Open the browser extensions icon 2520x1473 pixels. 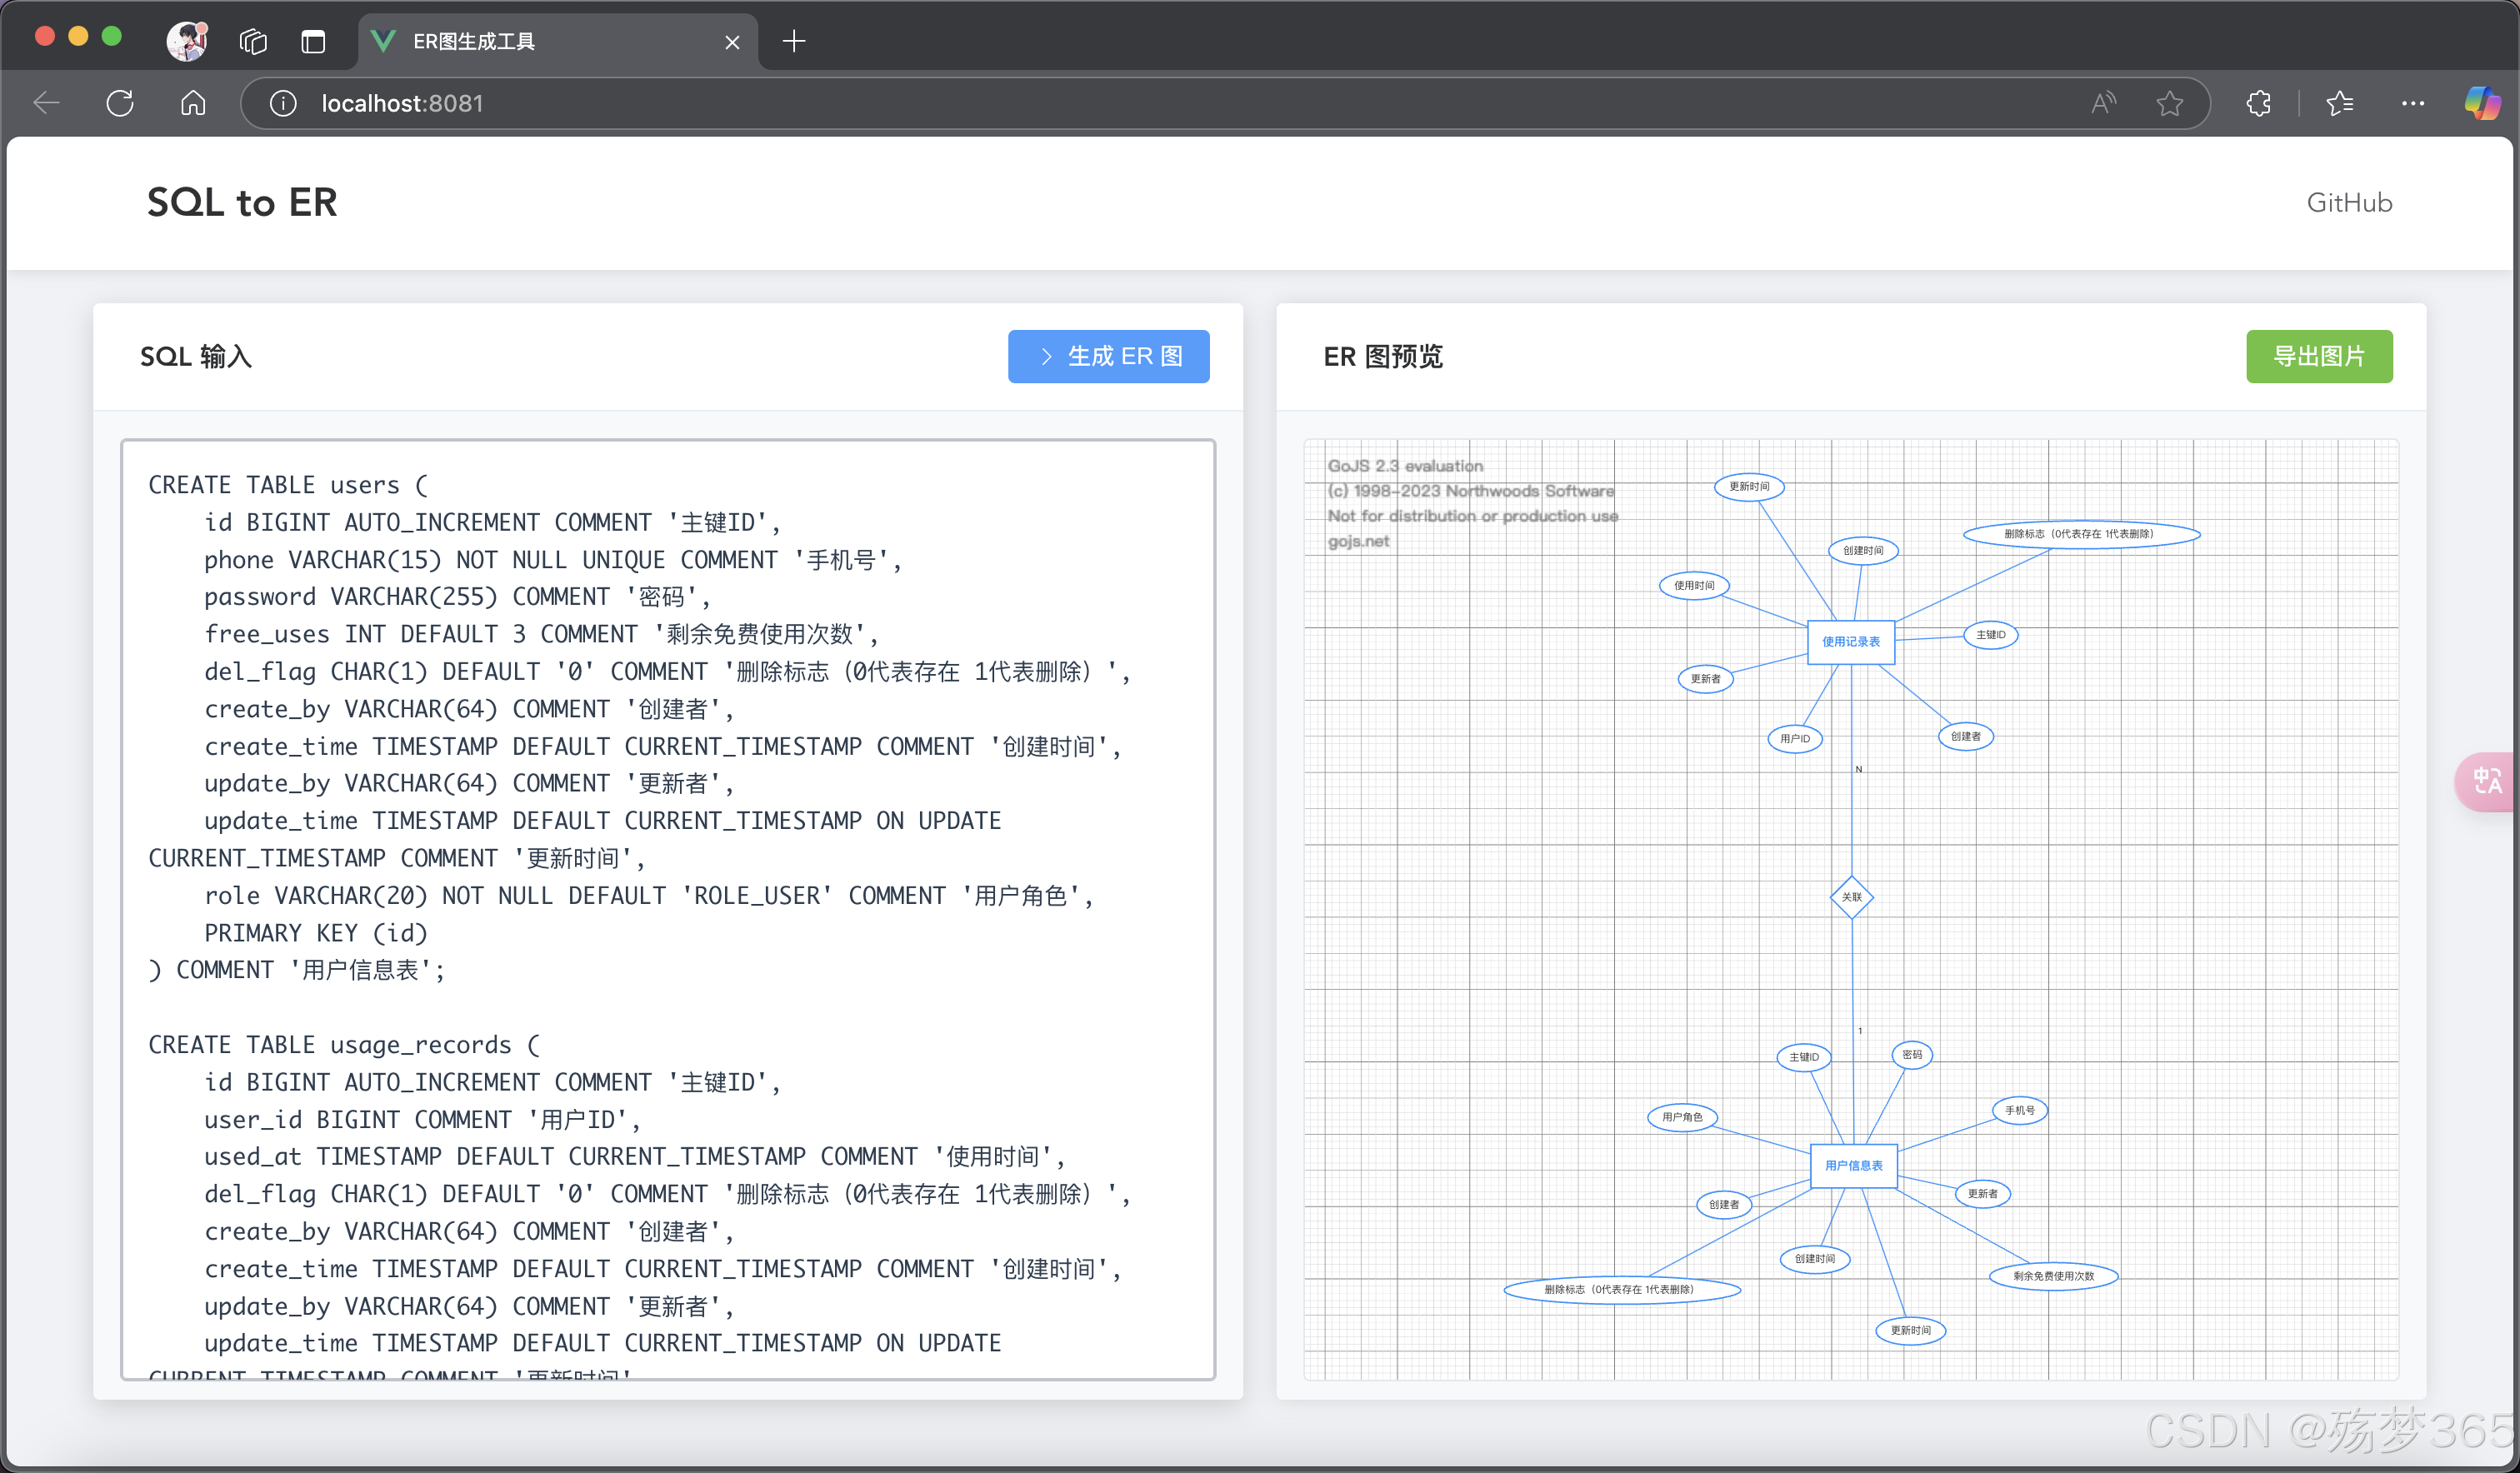2258,103
